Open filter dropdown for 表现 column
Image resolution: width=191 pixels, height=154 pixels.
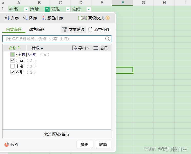tap(68, 9)
